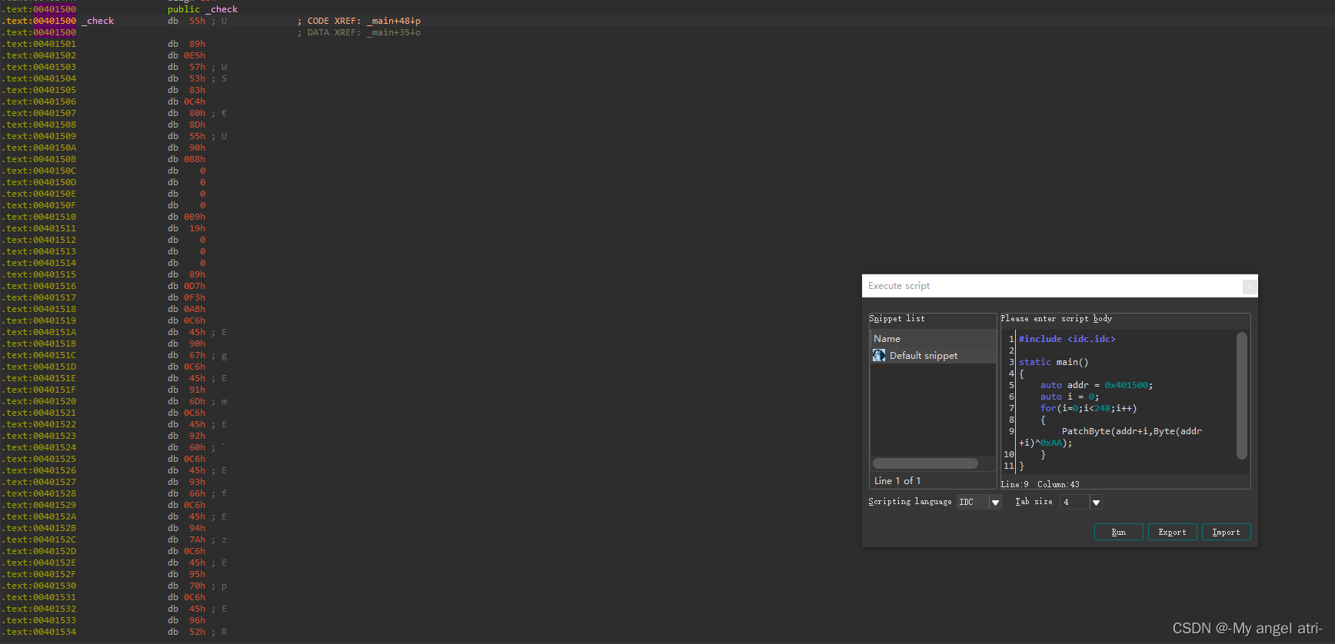Click the byte value 0E5h
The image size is (1335, 644).
(195, 55)
